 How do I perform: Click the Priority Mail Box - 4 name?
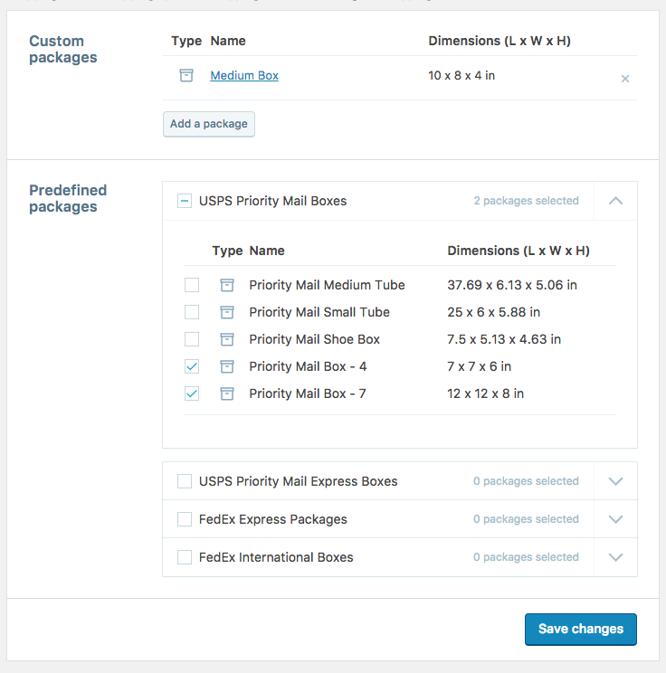pyautogui.click(x=308, y=366)
